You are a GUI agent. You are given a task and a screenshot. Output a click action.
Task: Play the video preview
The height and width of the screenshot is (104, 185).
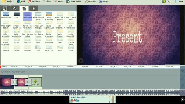pyautogui.click(x=81, y=61)
